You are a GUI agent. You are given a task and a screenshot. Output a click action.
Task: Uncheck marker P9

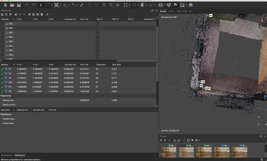(2, 78)
